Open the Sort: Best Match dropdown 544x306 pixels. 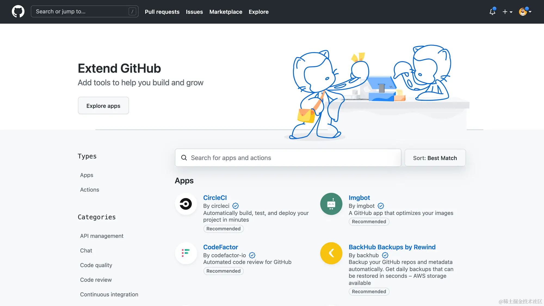coord(435,158)
